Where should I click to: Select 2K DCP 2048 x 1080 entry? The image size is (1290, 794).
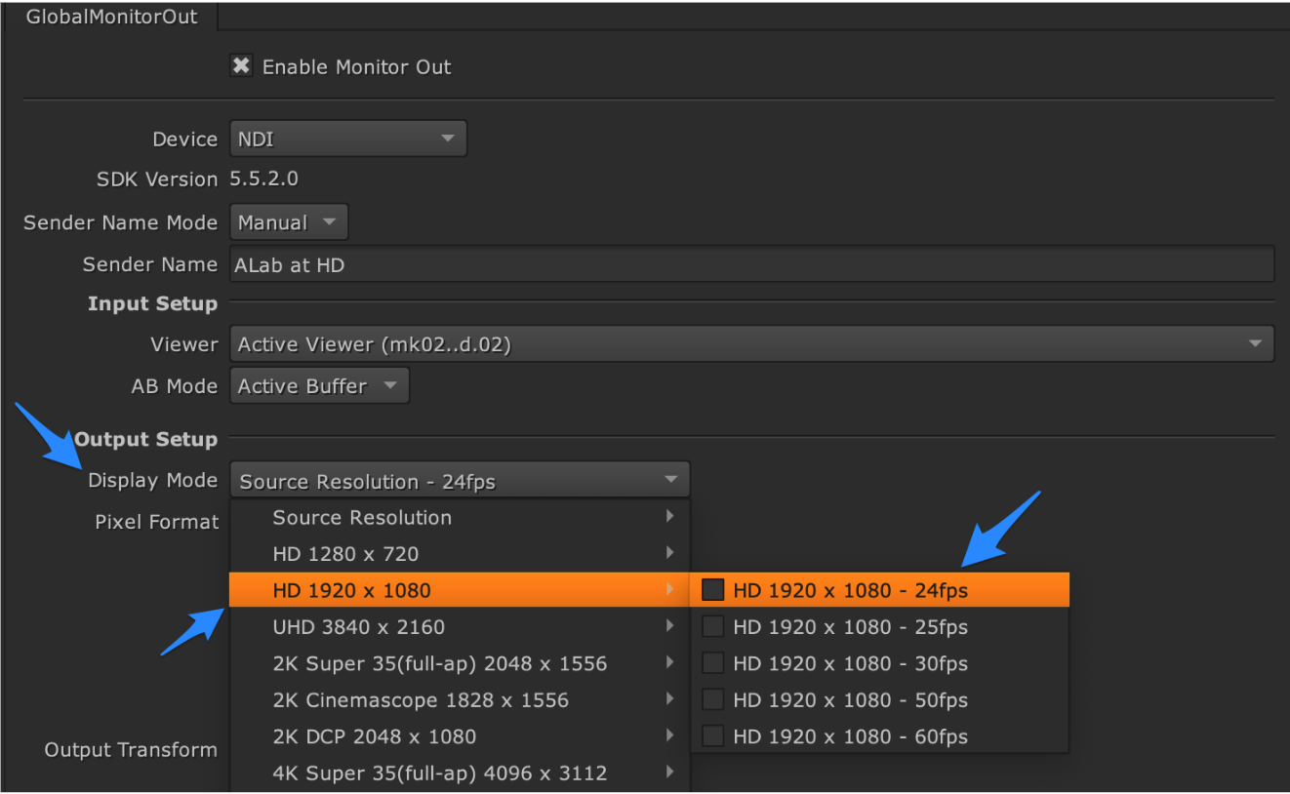click(x=460, y=736)
